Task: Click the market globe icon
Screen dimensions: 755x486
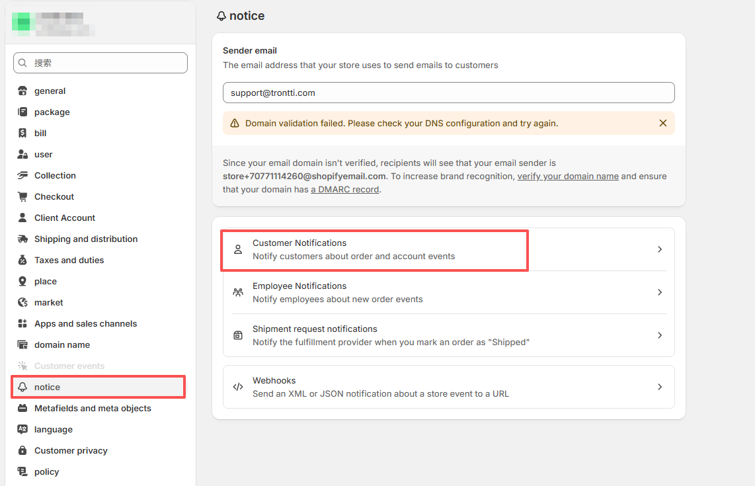Action: pyautogui.click(x=22, y=303)
